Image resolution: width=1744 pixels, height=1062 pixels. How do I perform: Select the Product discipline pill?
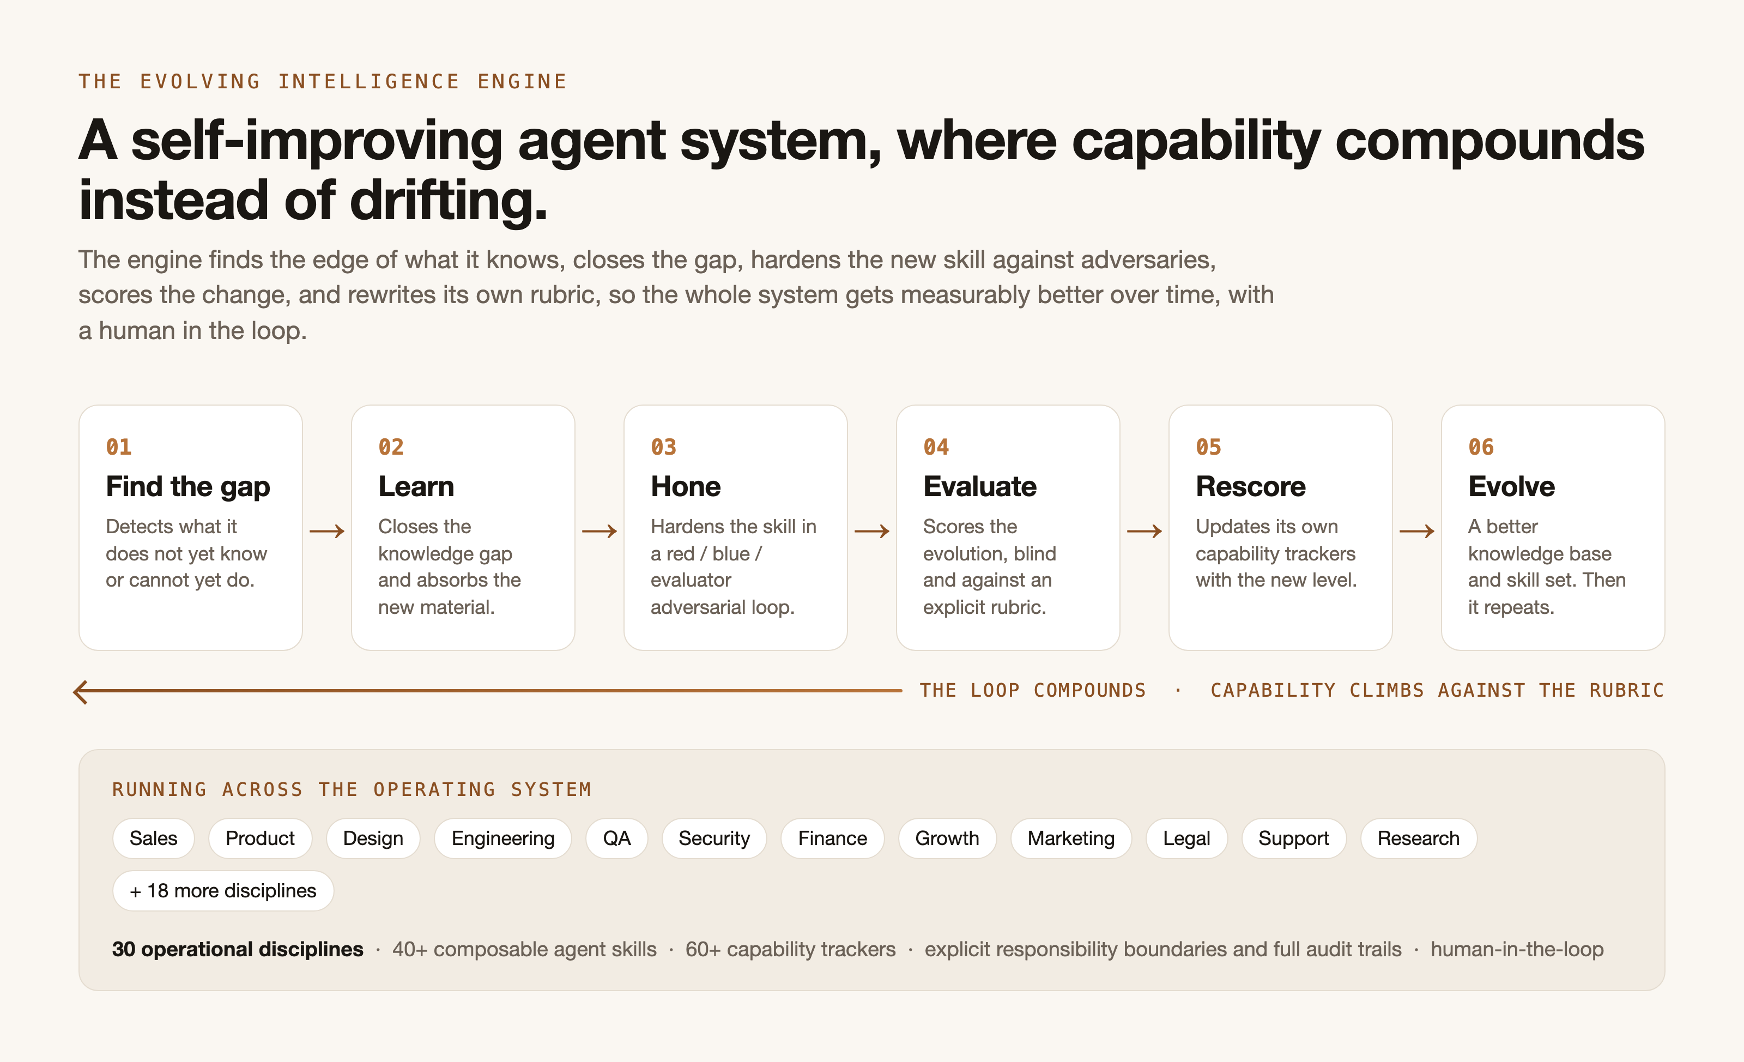click(260, 838)
